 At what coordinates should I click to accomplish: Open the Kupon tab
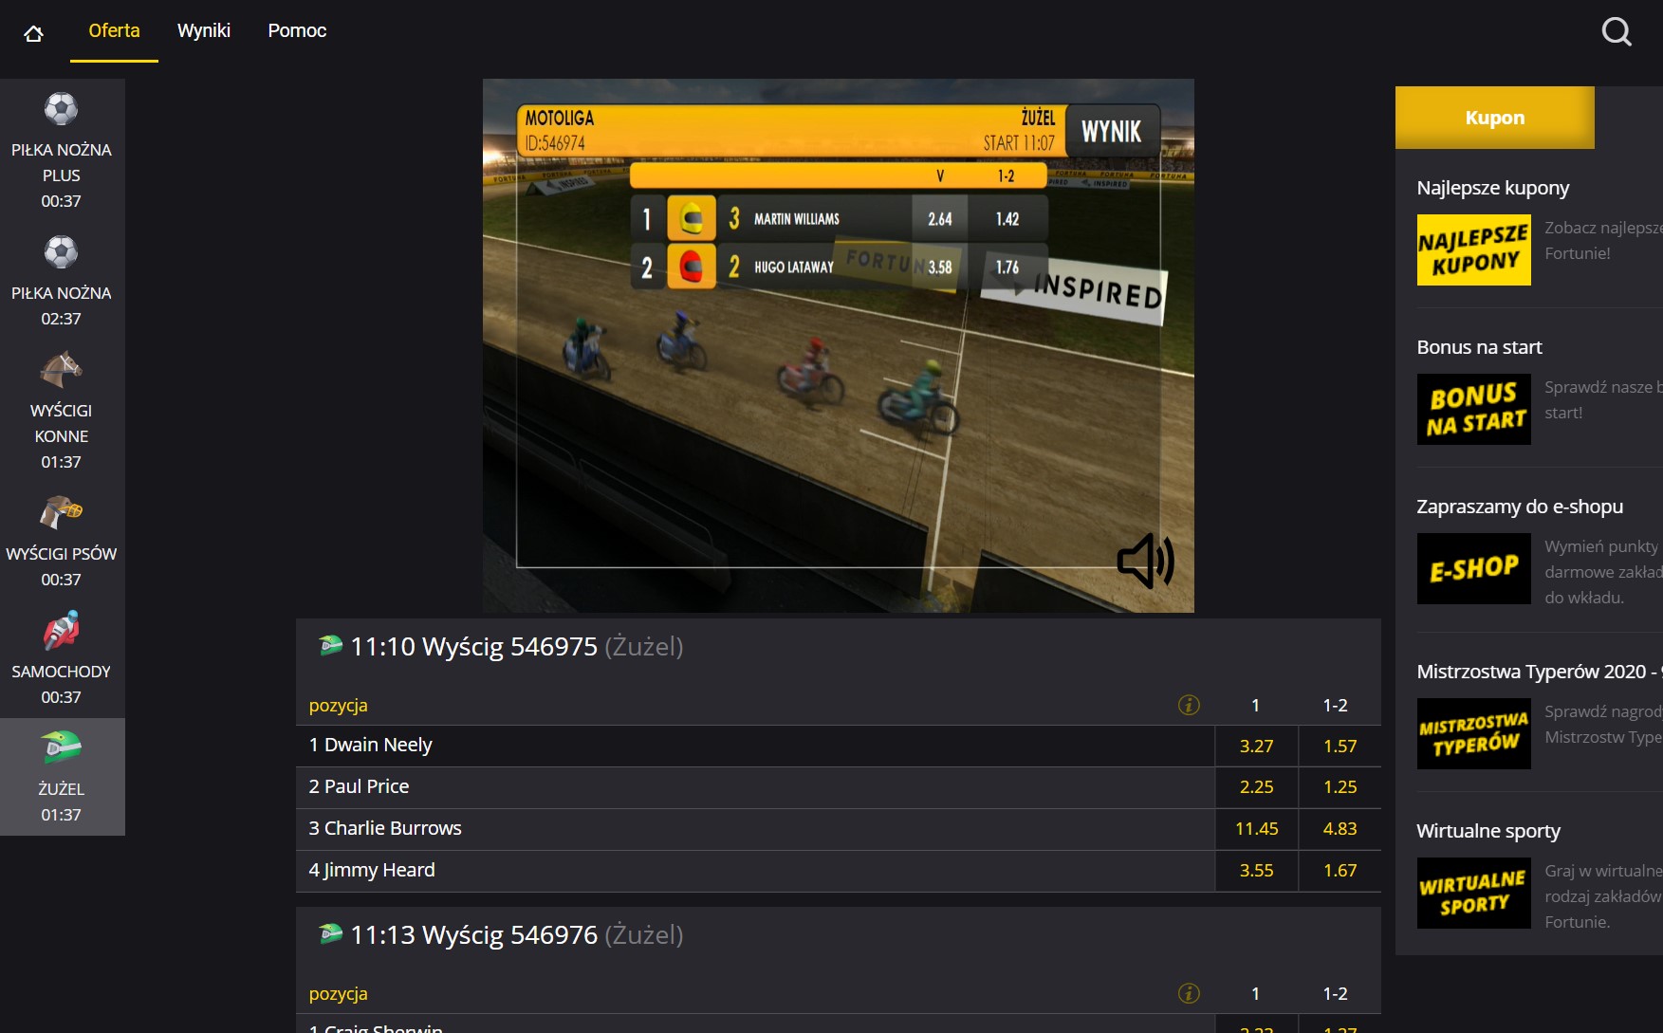tap(1495, 118)
